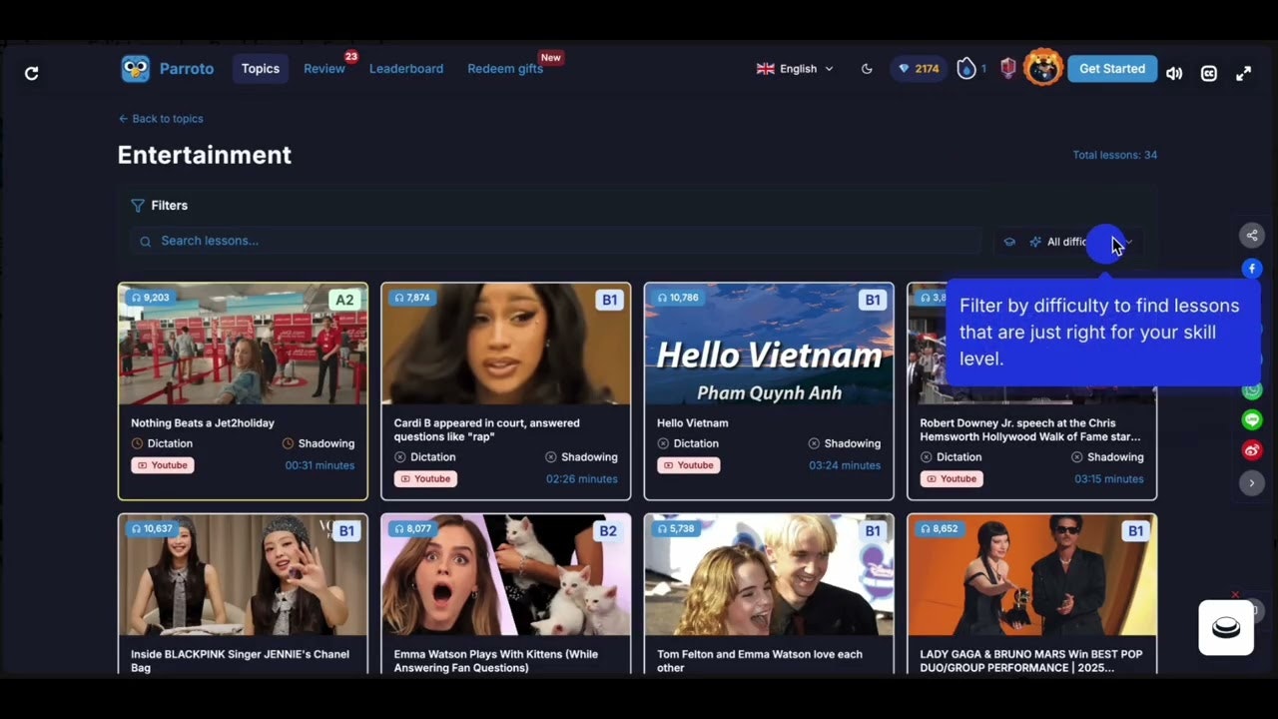Open Nothing Beats a Jet2holiday thumbnail

click(243, 345)
